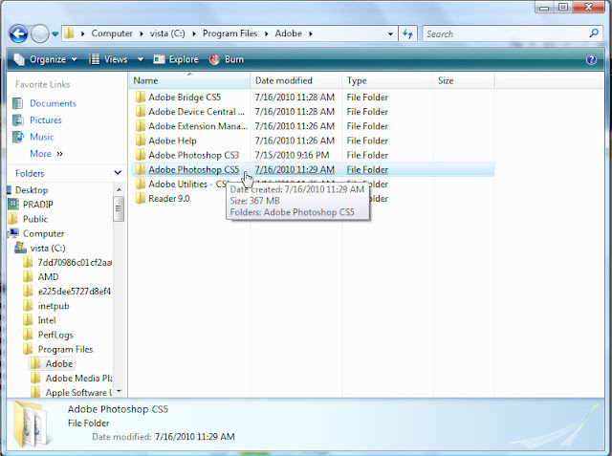Click folder tree scrollbar up arrow
Viewport: 612px width, 456px height.
(119, 189)
